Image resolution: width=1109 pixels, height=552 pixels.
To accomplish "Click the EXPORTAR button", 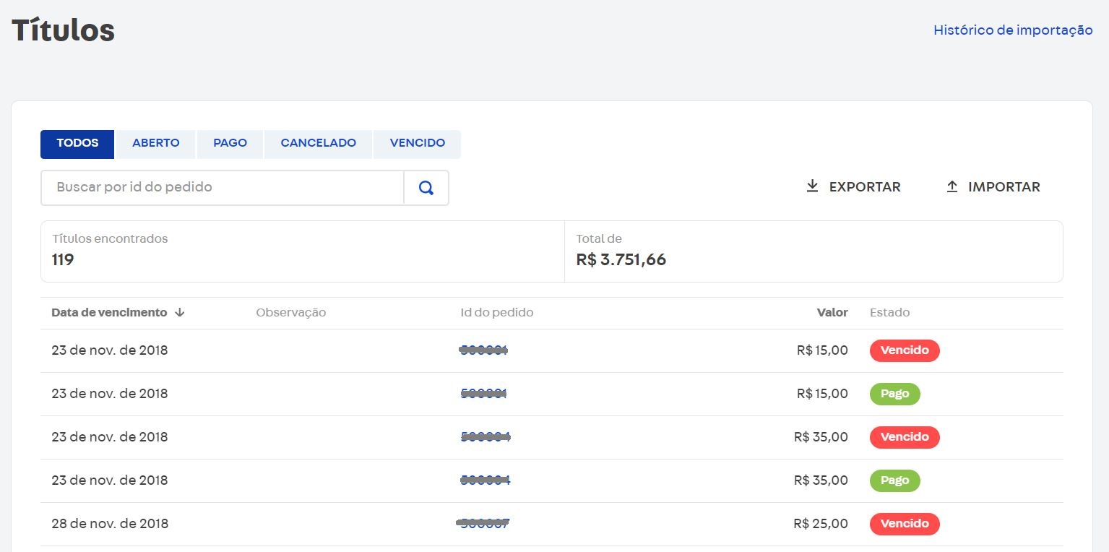I will pos(853,186).
